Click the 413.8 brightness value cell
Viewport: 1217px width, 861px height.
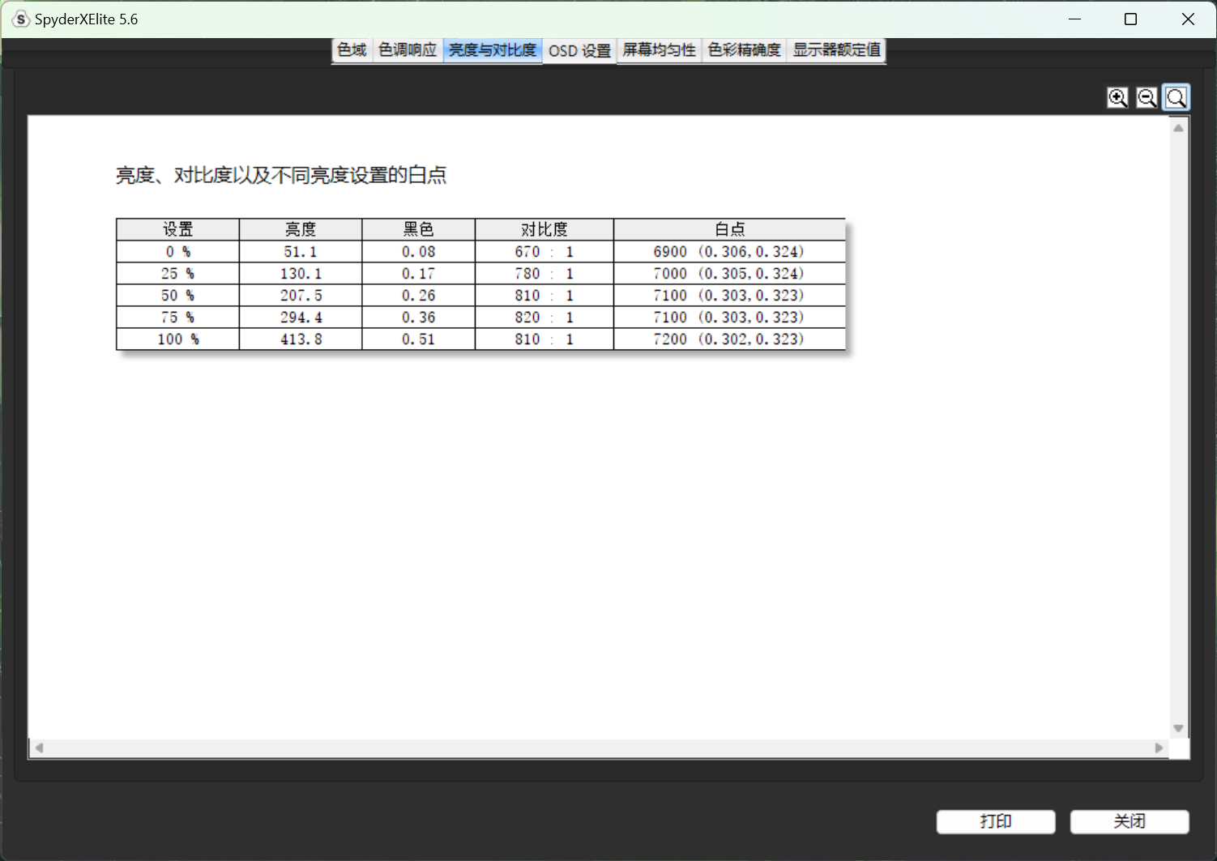coord(301,339)
